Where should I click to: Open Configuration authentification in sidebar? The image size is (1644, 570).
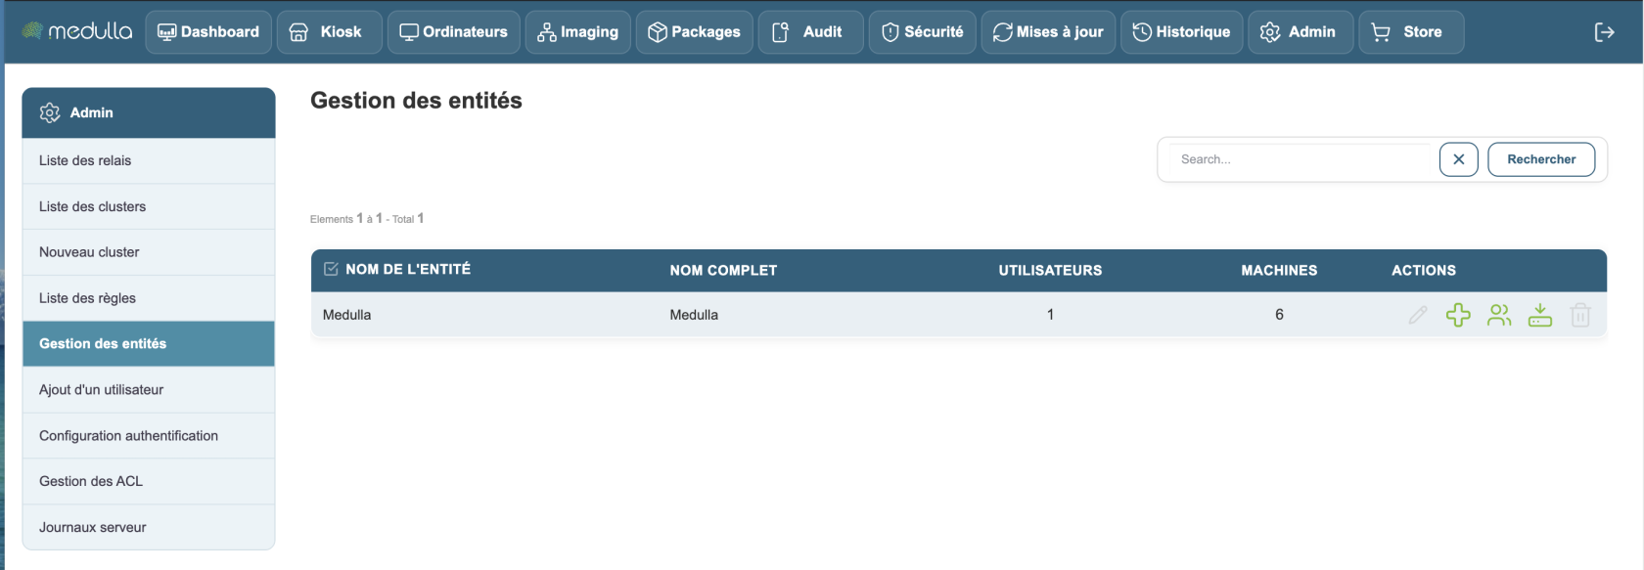click(x=149, y=435)
